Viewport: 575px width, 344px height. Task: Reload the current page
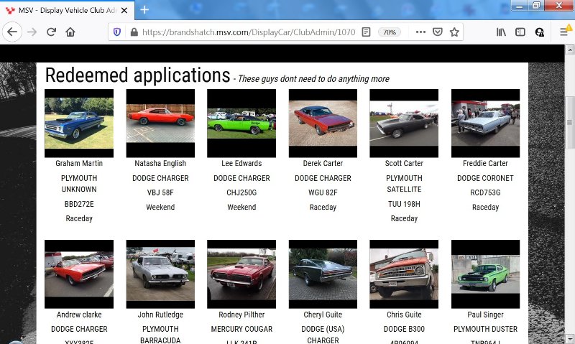coord(51,32)
